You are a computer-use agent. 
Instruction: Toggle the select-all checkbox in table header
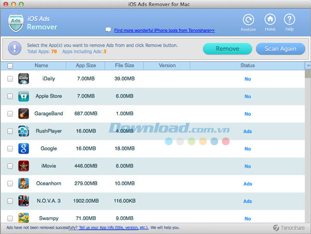coord(10,66)
